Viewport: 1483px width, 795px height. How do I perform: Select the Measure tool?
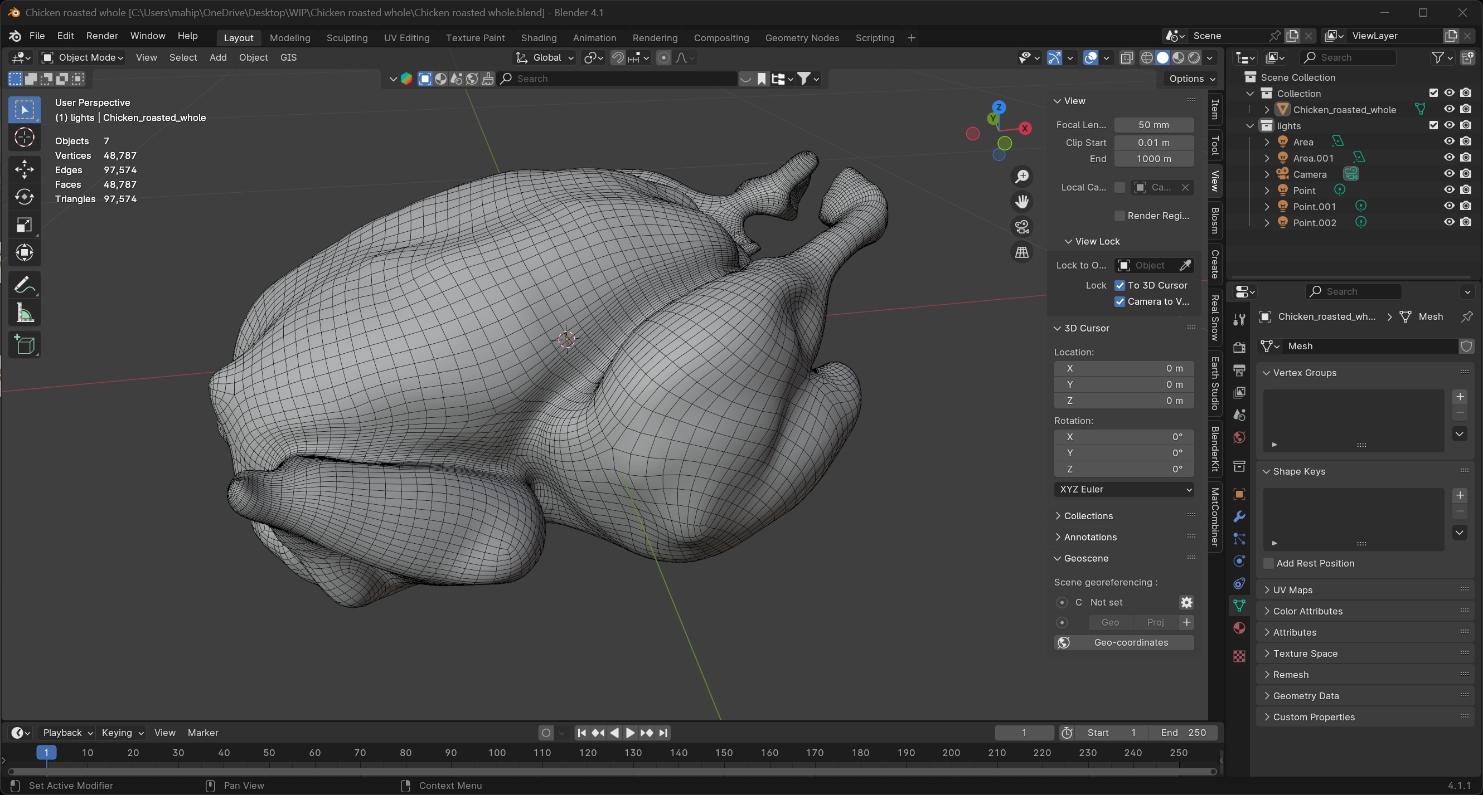point(24,313)
